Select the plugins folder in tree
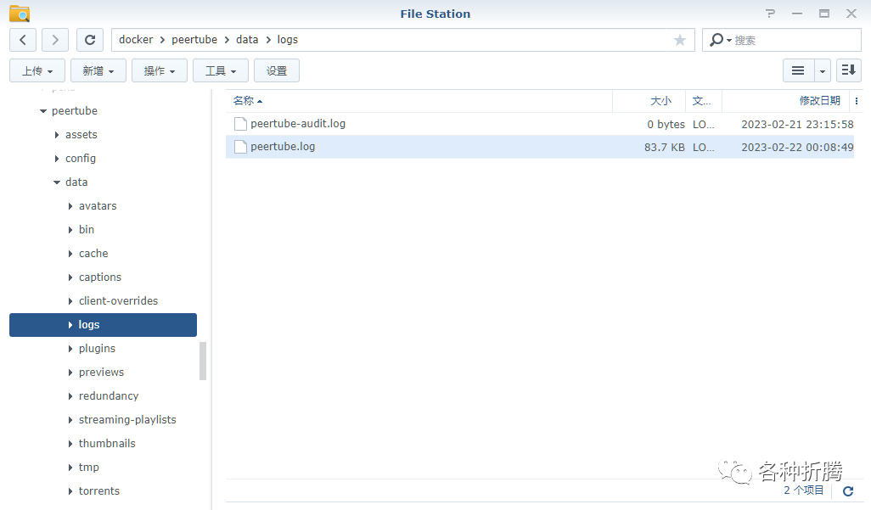The width and height of the screenshot is (871, 510). [x=98, y=348]
